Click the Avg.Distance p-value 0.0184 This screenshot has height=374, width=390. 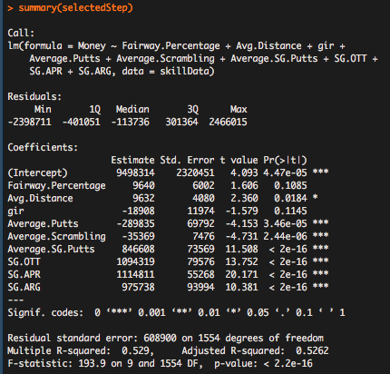pos(290,198)
